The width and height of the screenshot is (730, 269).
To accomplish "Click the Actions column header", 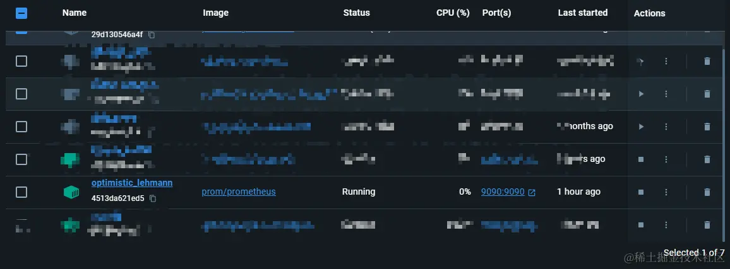I will tap(649, 13).
